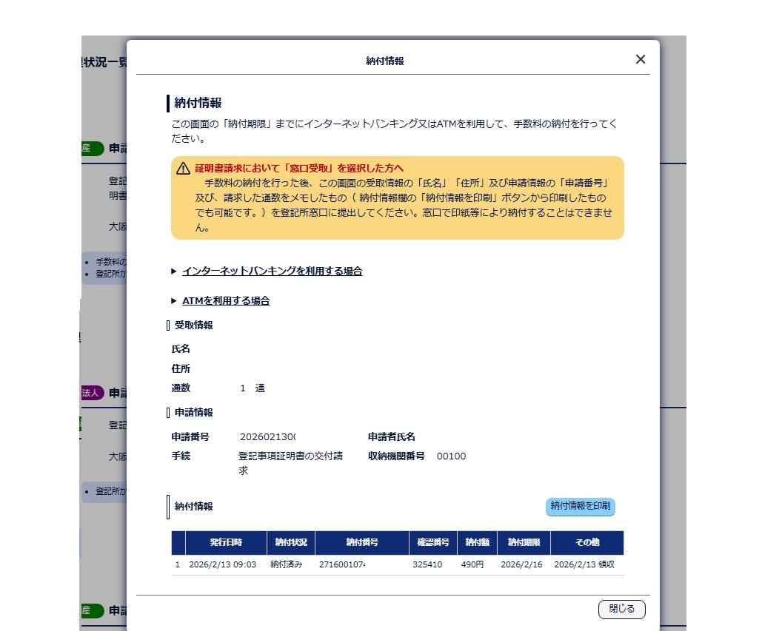This screenshot has width=762, height=631.
Task: Click the 閉じる button
Action: tap(621, 609)
